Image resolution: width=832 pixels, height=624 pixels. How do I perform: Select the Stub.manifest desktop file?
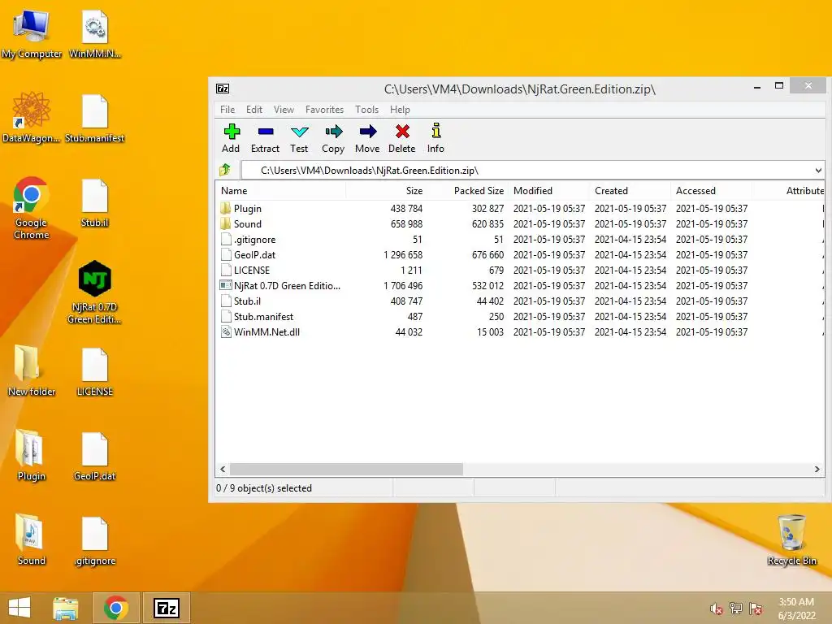[x=95, y=118]
